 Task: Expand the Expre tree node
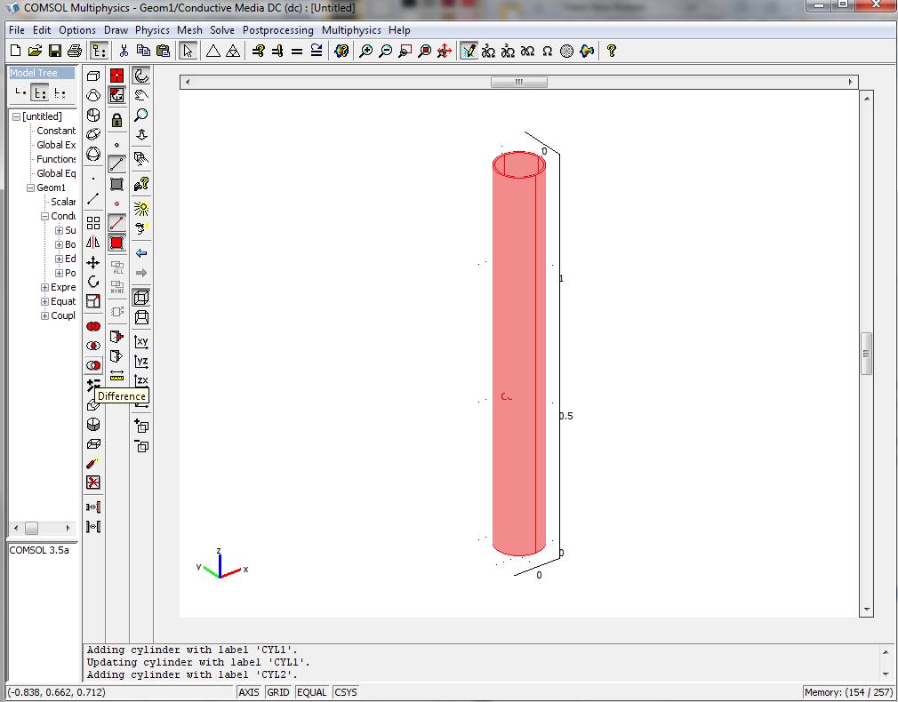click(44, 287)
